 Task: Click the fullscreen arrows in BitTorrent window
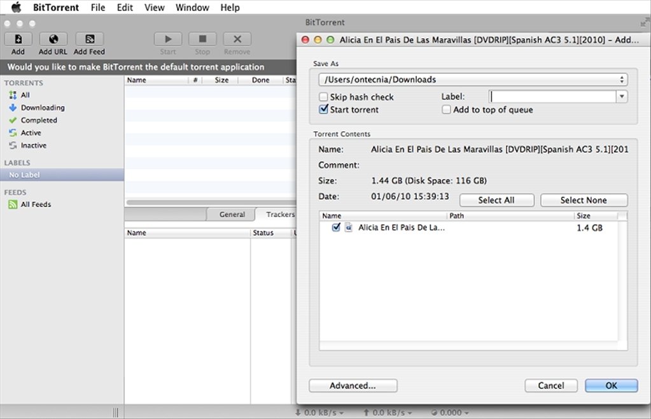[645, 22]
